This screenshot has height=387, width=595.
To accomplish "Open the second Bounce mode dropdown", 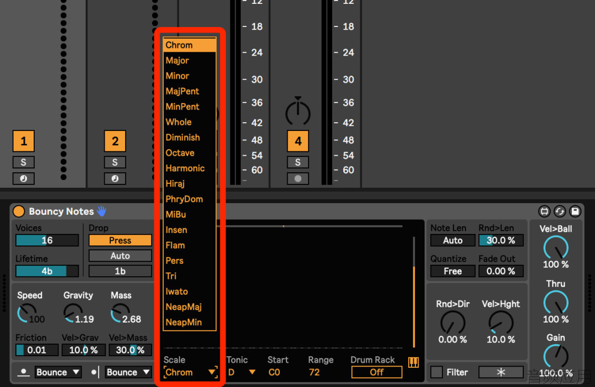I will [x=128, y=372].
